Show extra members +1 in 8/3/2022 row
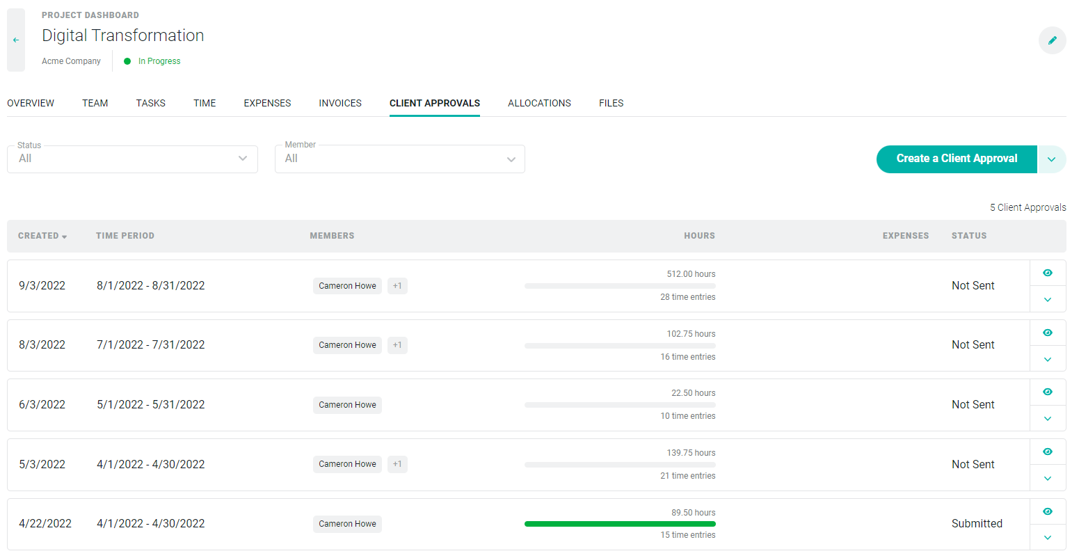 point(397,345)
